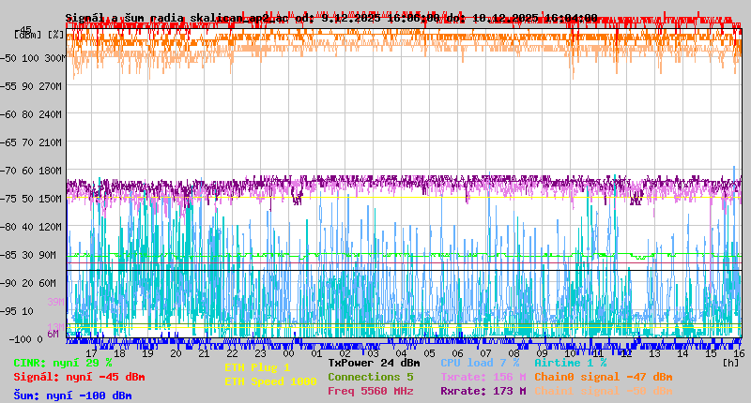This screenshot has width=751, height=403.
Task: Select the 'Connections 5' legend entry
Action: 371,377
